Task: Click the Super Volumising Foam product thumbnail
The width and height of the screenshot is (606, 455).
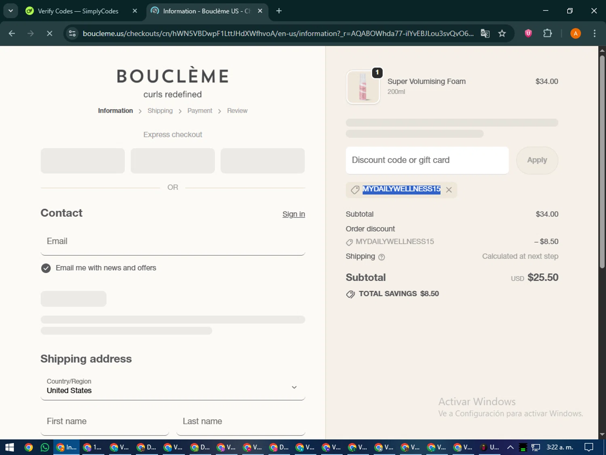Action: coord(363,87)
